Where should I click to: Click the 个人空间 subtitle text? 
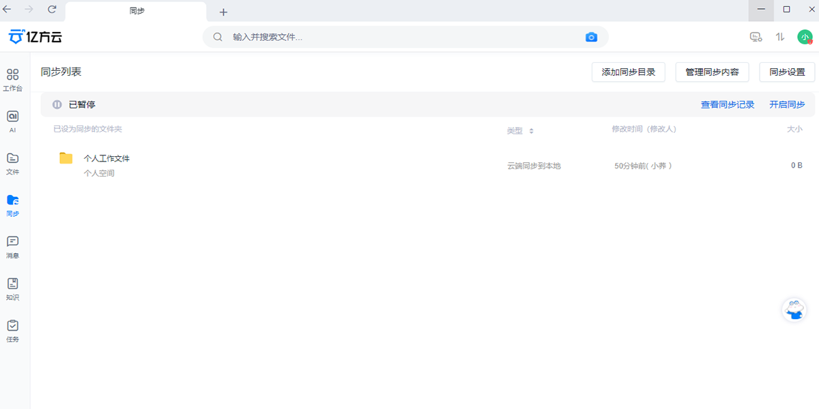click(x=99, y=173)
